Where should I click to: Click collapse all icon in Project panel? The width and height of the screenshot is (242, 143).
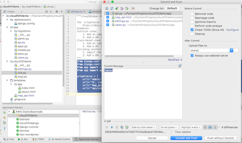51,12
